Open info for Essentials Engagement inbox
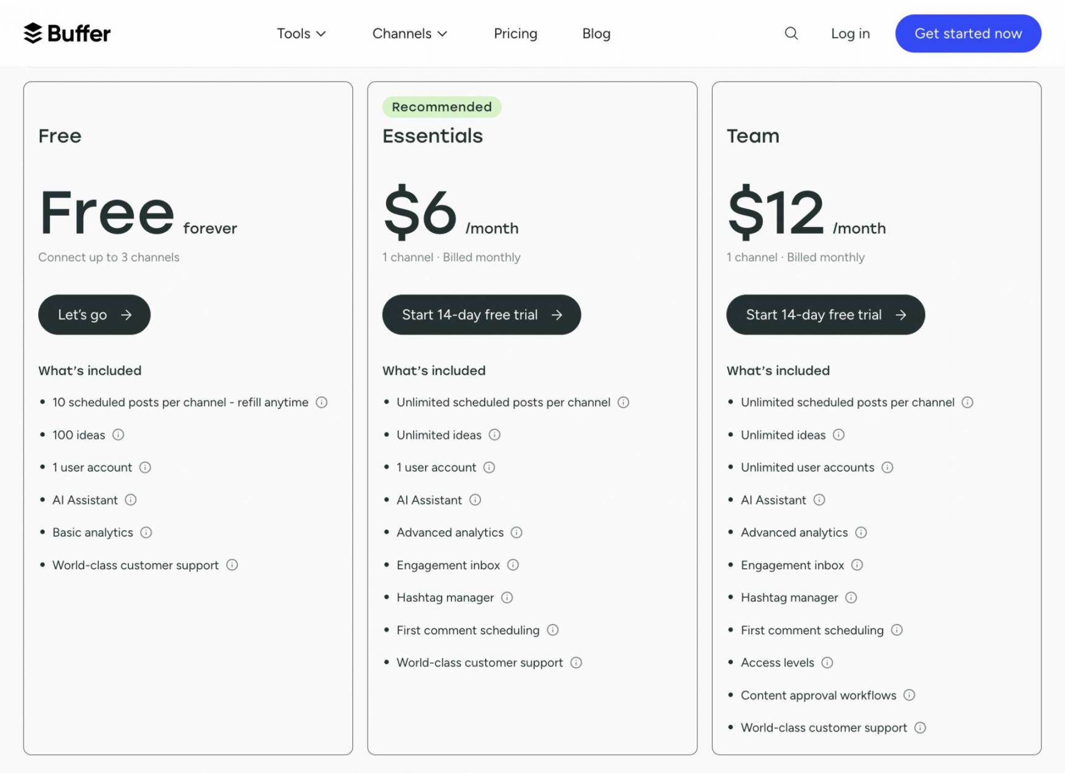This screenshot has height=773, width=1065. [x=513, y=565]
